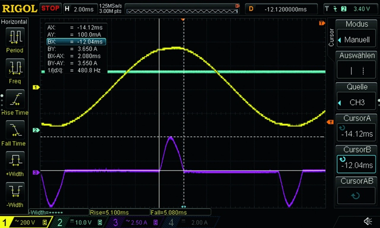
Task: Click the waveform memory position bar
Action: (182, 11)
